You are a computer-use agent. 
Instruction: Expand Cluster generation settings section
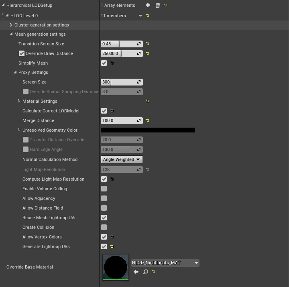pos(11,25)
